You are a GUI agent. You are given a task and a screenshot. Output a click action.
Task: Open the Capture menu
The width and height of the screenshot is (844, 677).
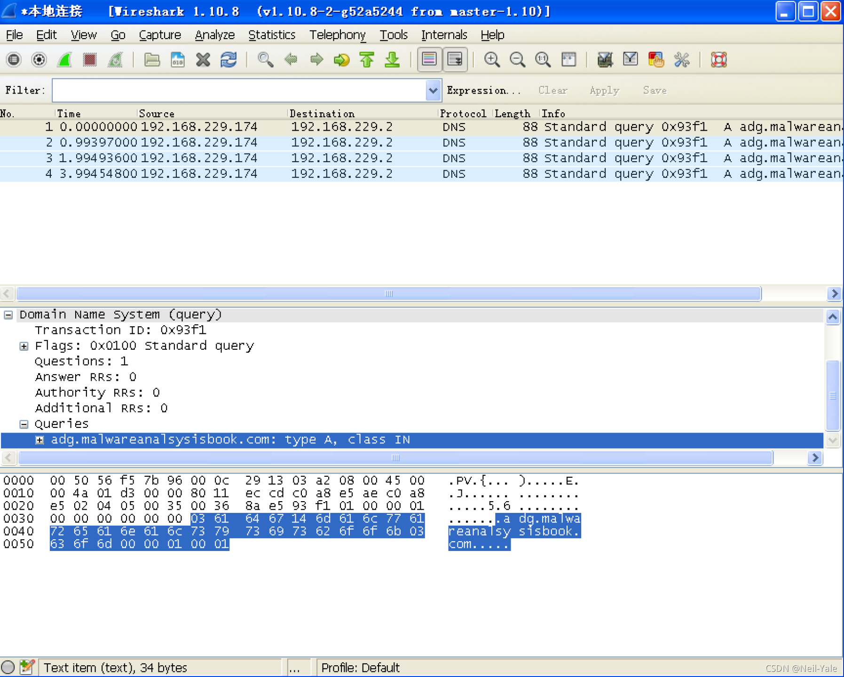click(160, 35)
